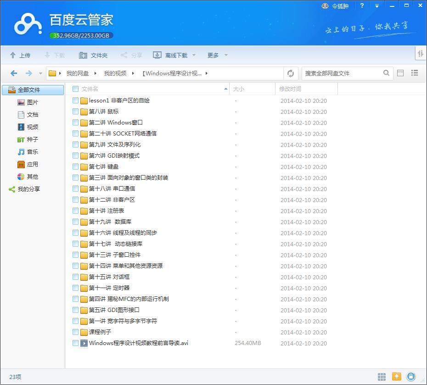Go to 我的视频 breadcrumb

pyautogui.click(x=115, y=74)
